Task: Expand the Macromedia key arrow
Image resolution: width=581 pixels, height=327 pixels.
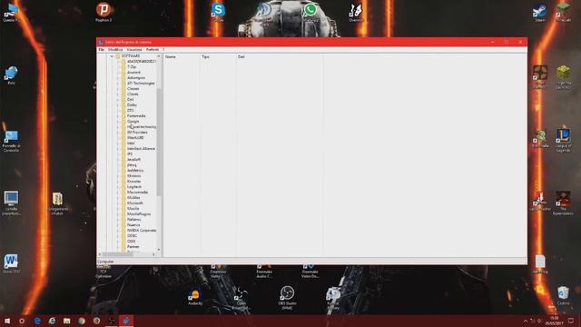Action: pyautogui.click(x=118, y=192)
